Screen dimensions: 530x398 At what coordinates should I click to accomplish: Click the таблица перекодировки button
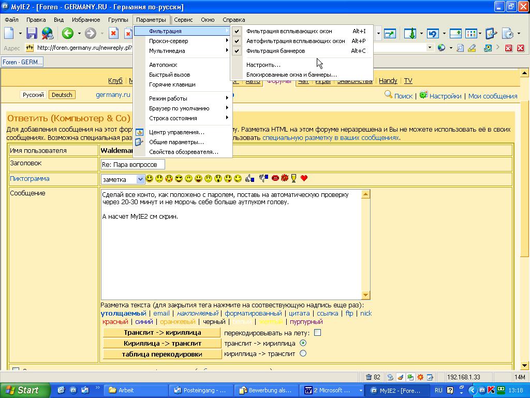pos(162,354)
